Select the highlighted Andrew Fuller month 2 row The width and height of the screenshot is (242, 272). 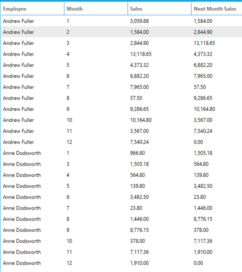click(121, 32)
